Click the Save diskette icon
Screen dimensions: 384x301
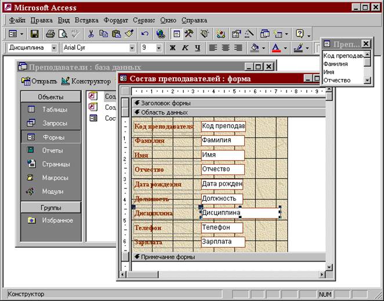(x=34, y=34)
